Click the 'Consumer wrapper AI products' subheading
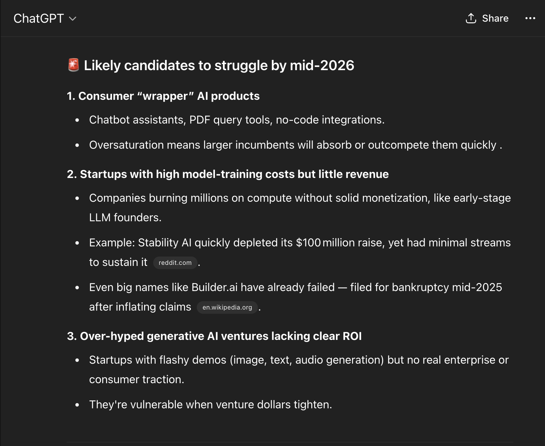 163,96
